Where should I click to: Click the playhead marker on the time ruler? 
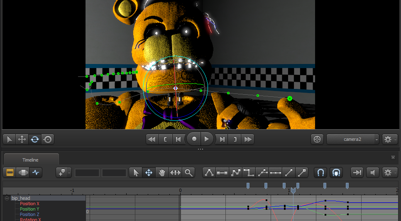click(x=293, y=191)
